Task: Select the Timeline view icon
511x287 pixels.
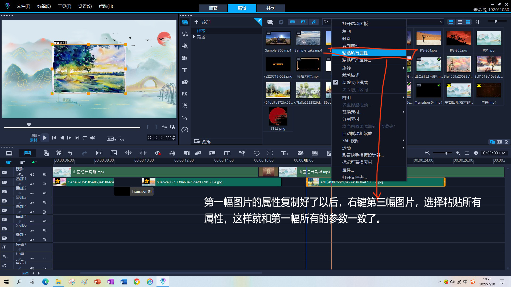Action: [27, 153]
